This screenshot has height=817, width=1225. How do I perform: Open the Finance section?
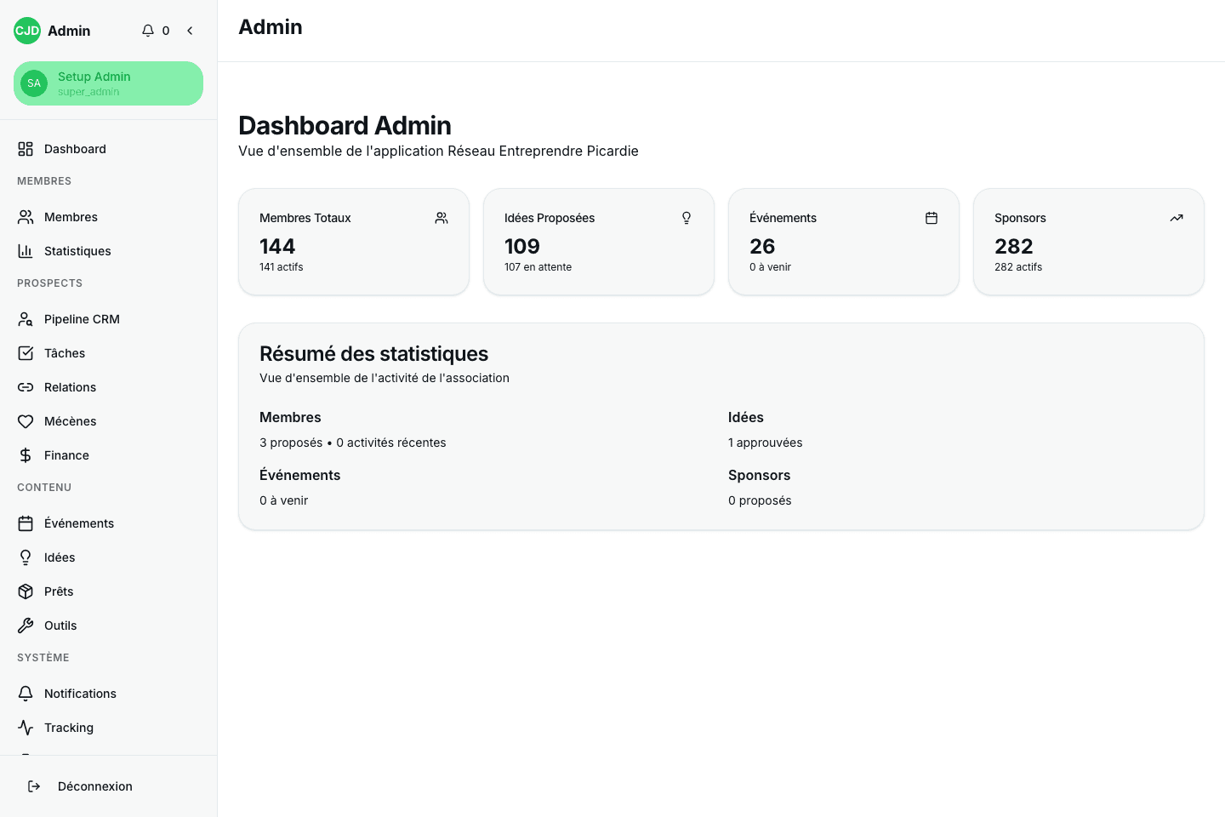tap(108, 455)
